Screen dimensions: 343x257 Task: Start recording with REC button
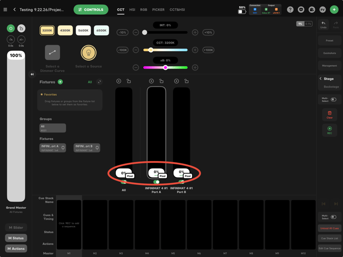(330, 130)
